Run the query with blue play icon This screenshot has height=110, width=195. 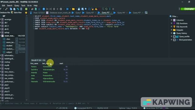click(x=68, y=9)
